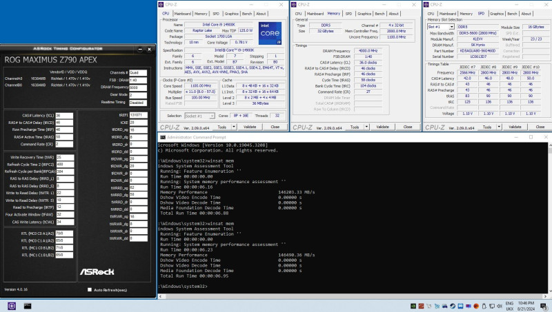The image size is (552, 312).
Task: Open the network status tray icon
Action: 492,306
